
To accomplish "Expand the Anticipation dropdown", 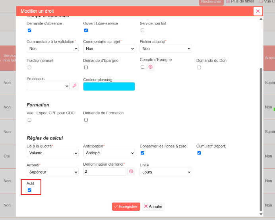I will click(109, 153).
